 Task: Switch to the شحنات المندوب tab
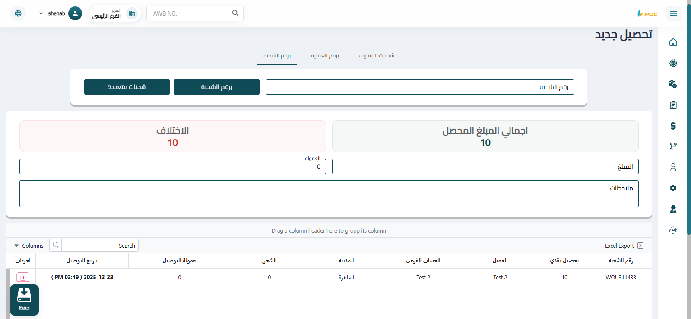377,56
